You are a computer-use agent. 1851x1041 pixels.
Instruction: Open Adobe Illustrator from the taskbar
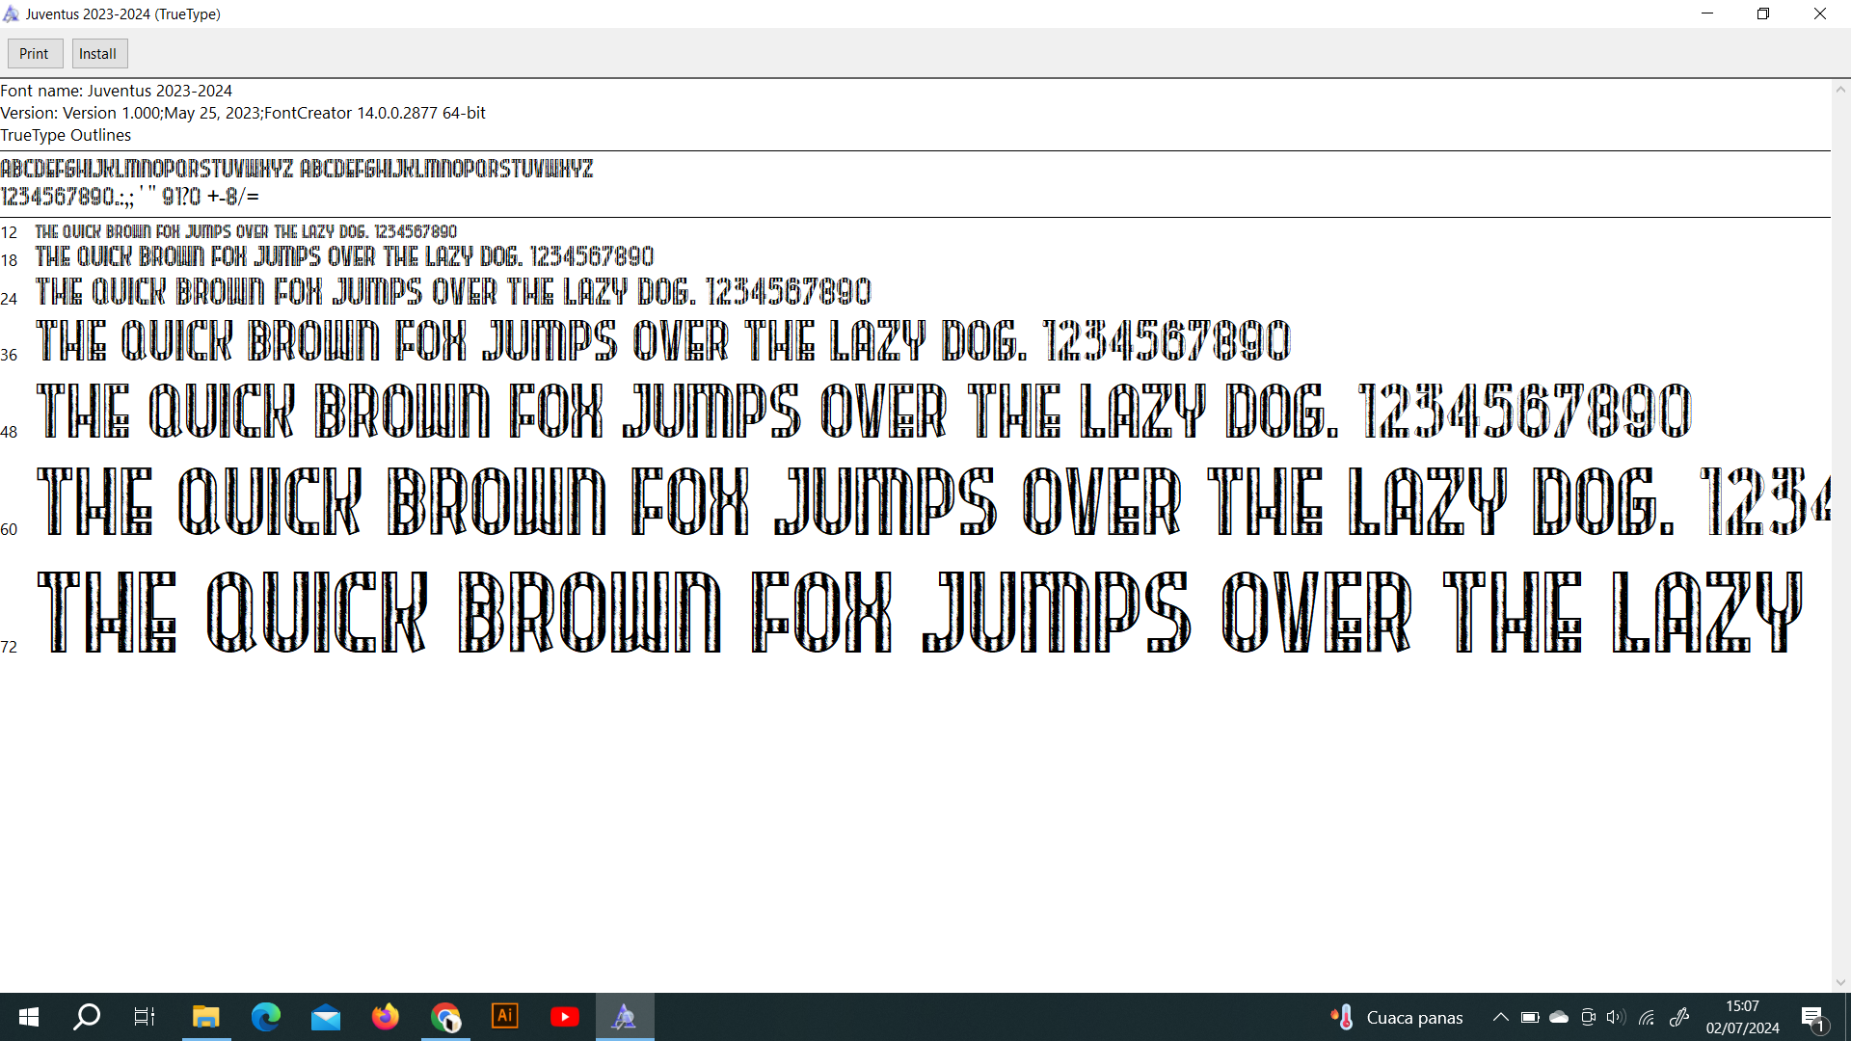tap(505, 1016)
